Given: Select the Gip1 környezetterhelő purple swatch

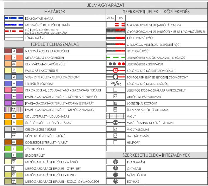Looking at the screenshot, I should point(14,97).
